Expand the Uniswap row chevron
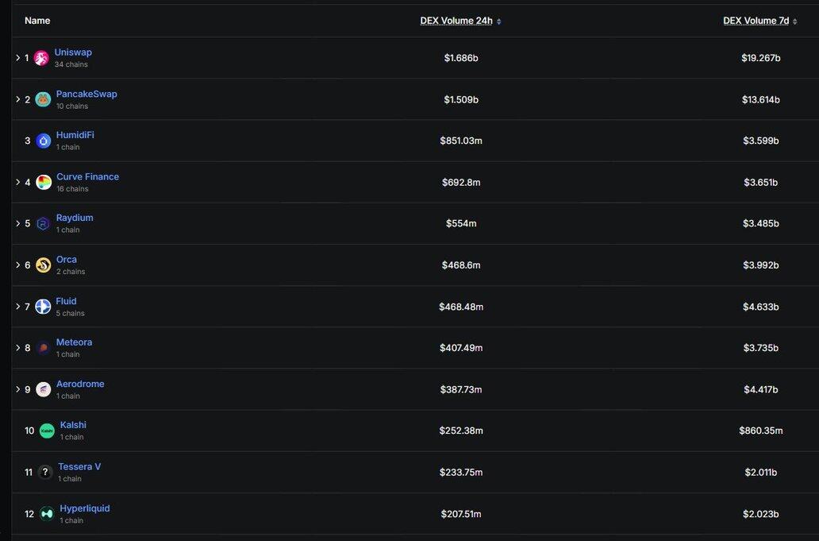 [18, 58]
